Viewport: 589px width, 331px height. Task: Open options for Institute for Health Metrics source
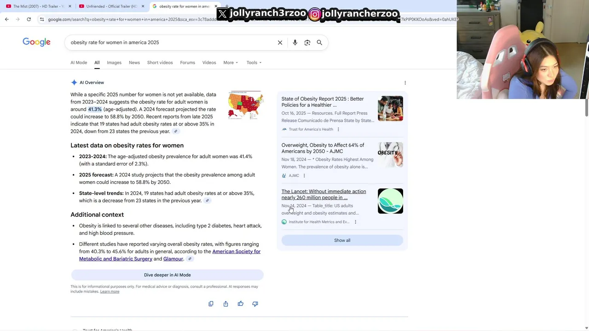click(355, 222)
